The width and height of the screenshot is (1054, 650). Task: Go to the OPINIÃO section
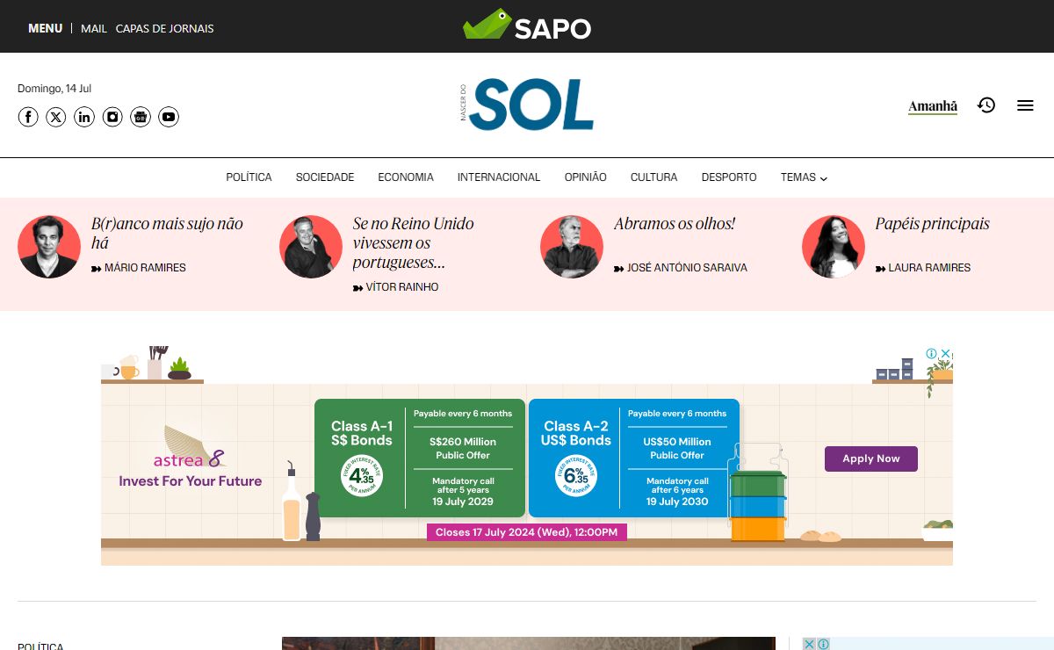[x=586, y=177]
